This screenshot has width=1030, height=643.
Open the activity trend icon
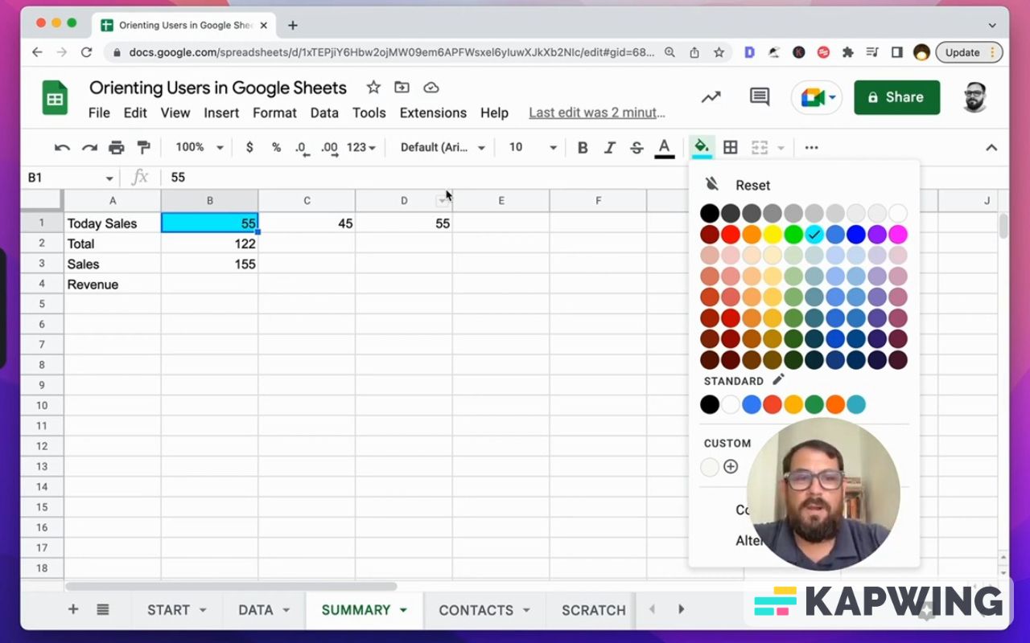pos(711,97)
